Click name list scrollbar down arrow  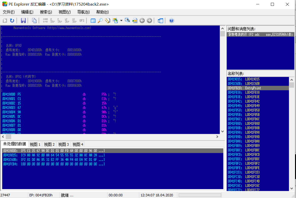[x=291, y=188]
